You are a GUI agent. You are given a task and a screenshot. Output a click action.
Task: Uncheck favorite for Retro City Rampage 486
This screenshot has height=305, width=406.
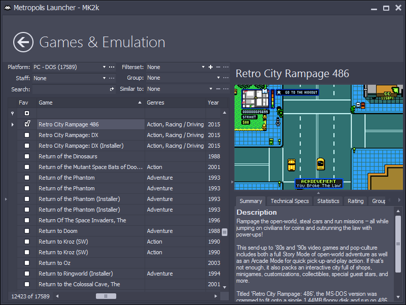coord(27,124)
